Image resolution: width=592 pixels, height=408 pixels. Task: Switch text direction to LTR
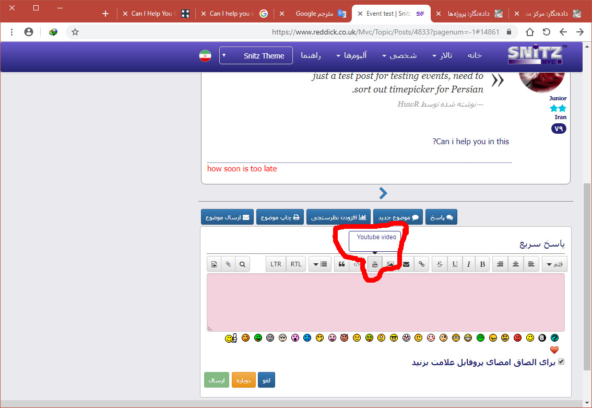point(276,264)
